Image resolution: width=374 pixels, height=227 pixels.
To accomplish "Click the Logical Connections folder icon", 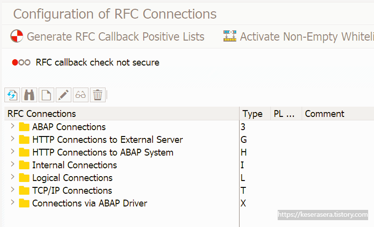I will pyautogui.click(x=24, y=178).
